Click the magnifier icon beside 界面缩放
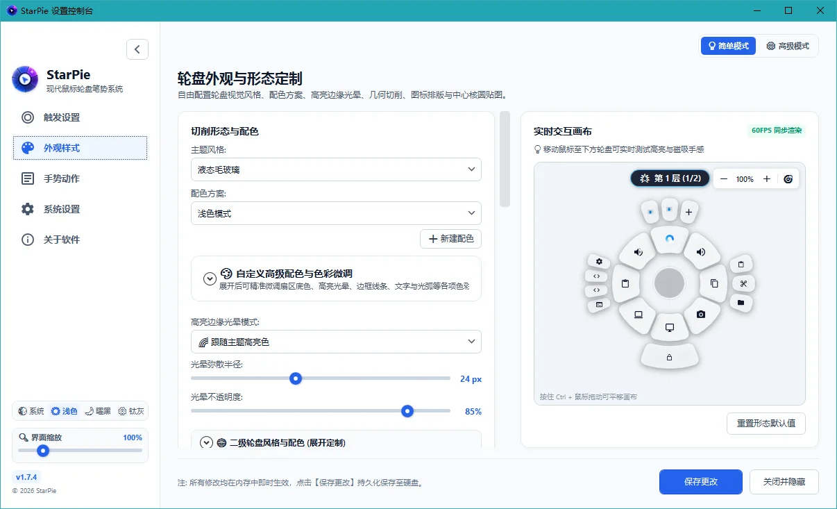837x509 pixels. pos(23,438)
